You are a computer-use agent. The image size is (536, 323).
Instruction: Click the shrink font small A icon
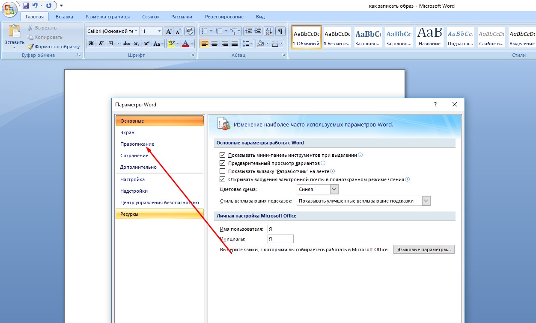coord(178,31)
